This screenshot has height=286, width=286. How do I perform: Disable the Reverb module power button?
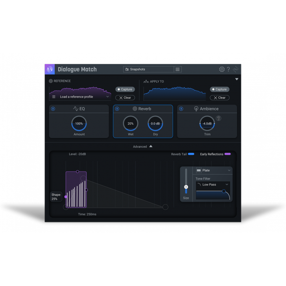(117, 109)
